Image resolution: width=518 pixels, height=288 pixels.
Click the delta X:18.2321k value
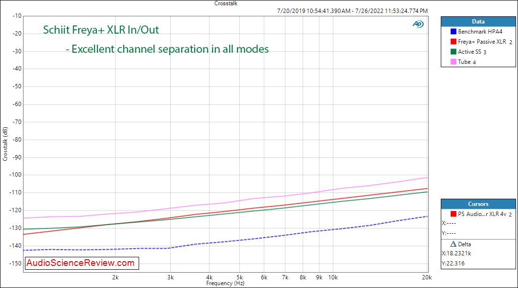click(x=457, y=253)
